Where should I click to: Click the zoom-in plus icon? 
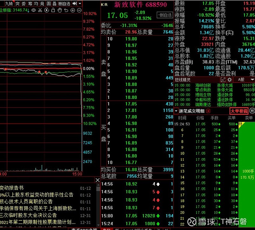pyautogui.click(x=72, y=10)
